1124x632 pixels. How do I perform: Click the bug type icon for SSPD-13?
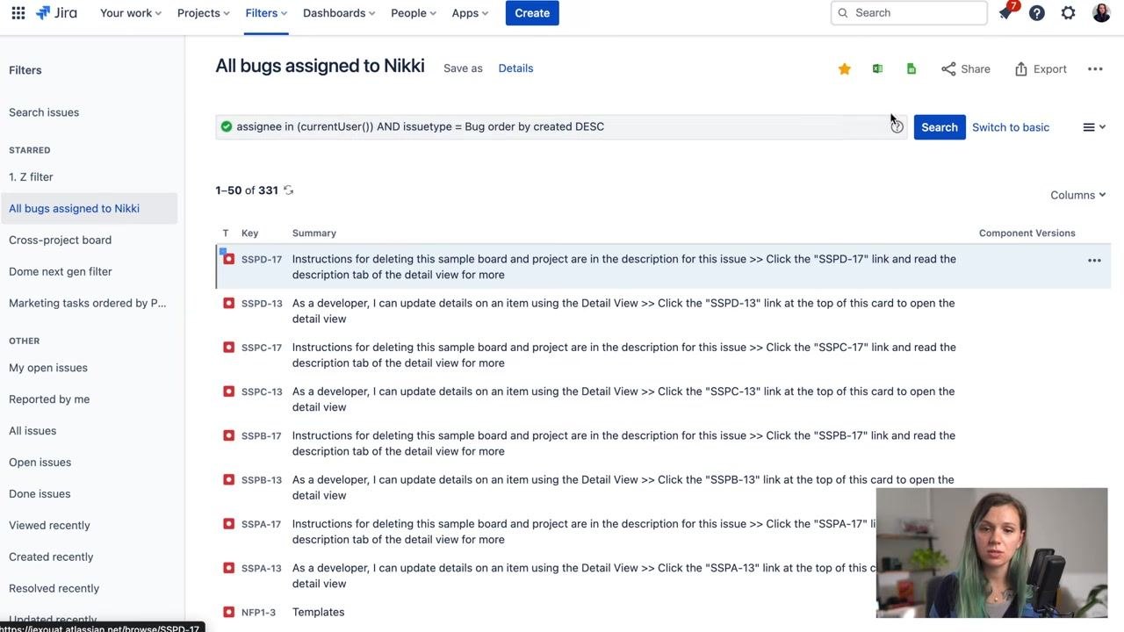228,303
